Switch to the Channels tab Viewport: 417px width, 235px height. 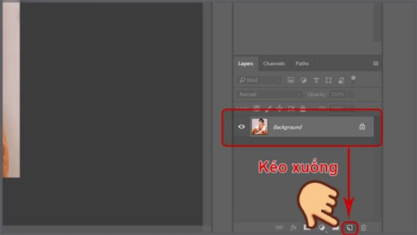click(274, 63)
